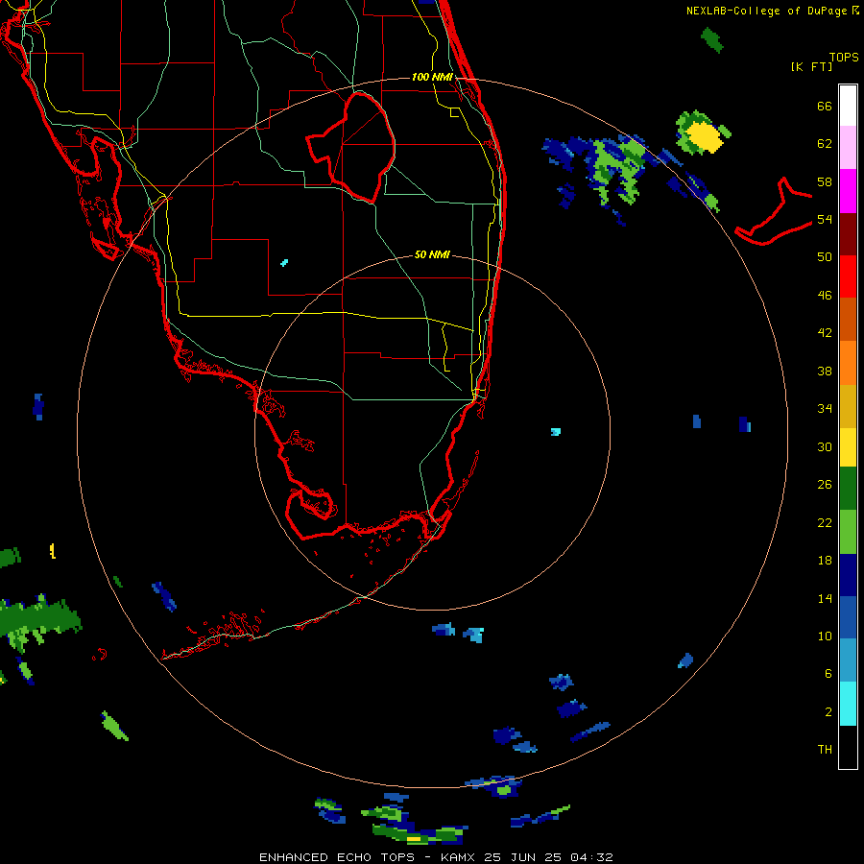This screenshot has height=864, width=864.
Task: Click the "62" scale label
Action: click(x=825, y=143)
